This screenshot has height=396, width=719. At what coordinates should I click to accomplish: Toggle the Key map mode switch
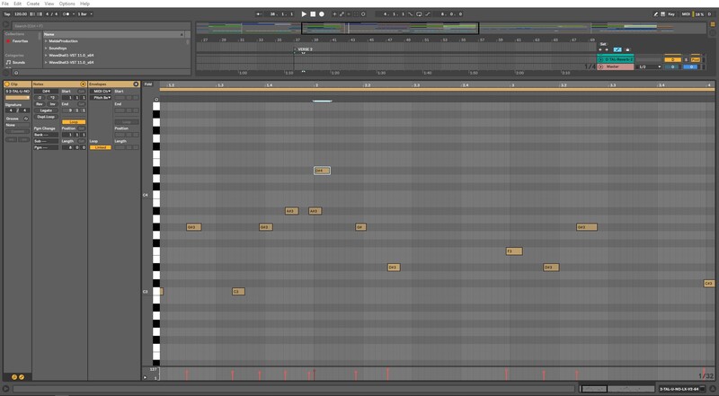(x=670, y=14)
